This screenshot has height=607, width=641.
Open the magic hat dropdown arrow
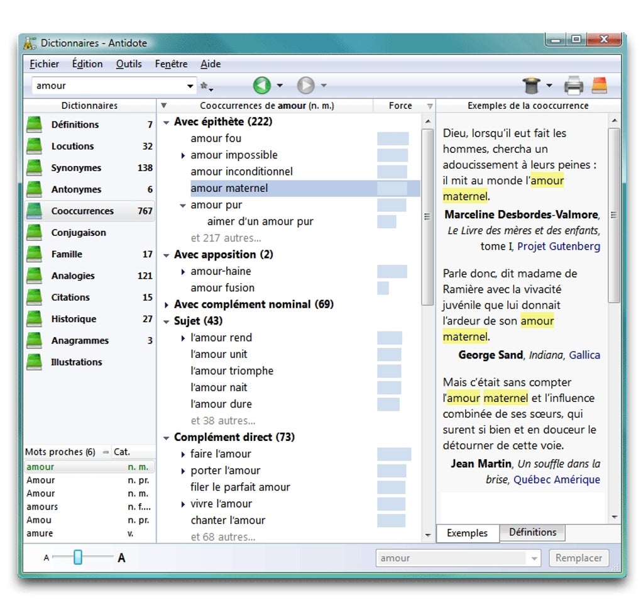coord(549,86)
